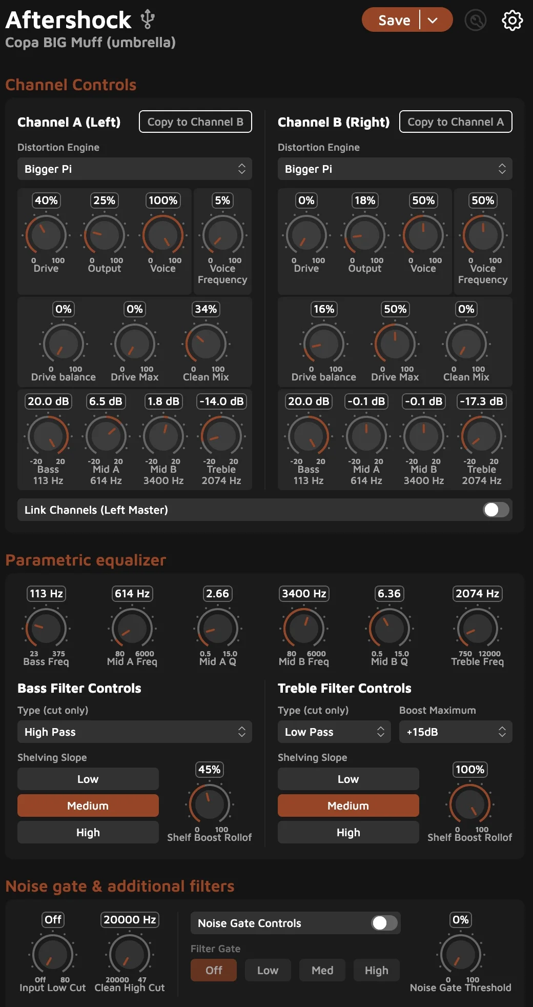The image size is (533, 1007).
Task: Set Filter Gate to Off
Action: point(214,970)
